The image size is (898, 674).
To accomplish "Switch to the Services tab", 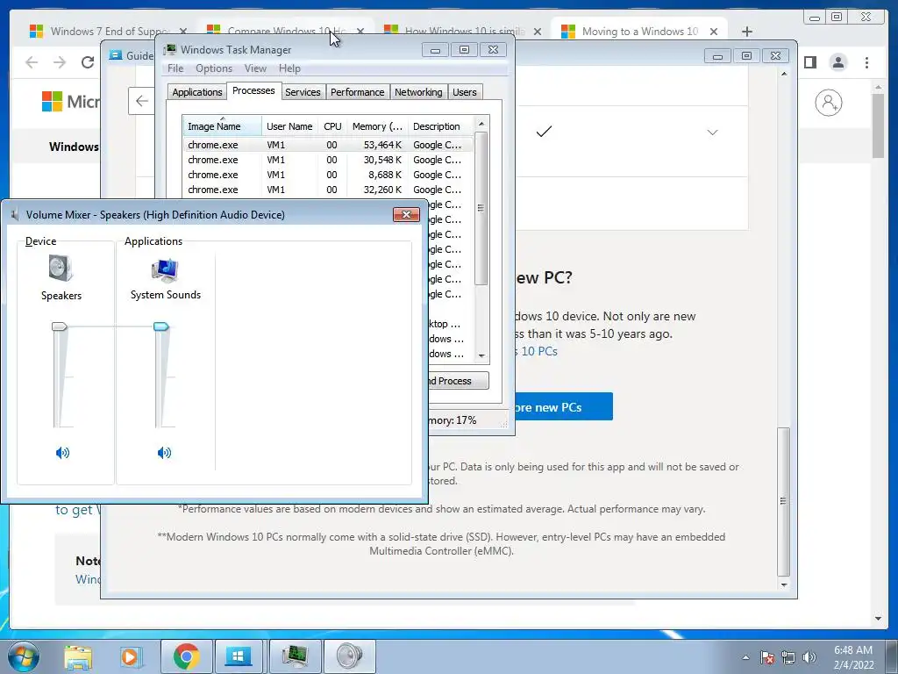I will 303,92.
